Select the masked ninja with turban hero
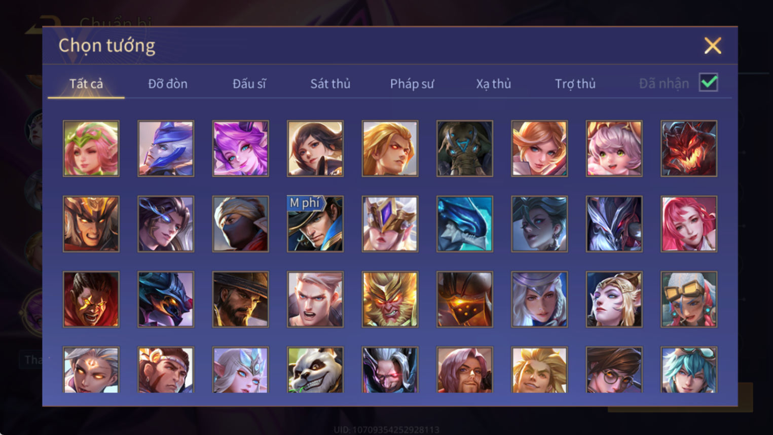The width and height of the screenshot is (773, 435). pyautogui.click(x=241, y=224)
